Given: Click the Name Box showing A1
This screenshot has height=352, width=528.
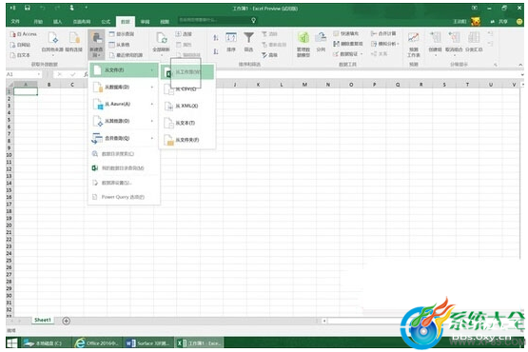Looking at the screenshot, I should coord(24,74).
